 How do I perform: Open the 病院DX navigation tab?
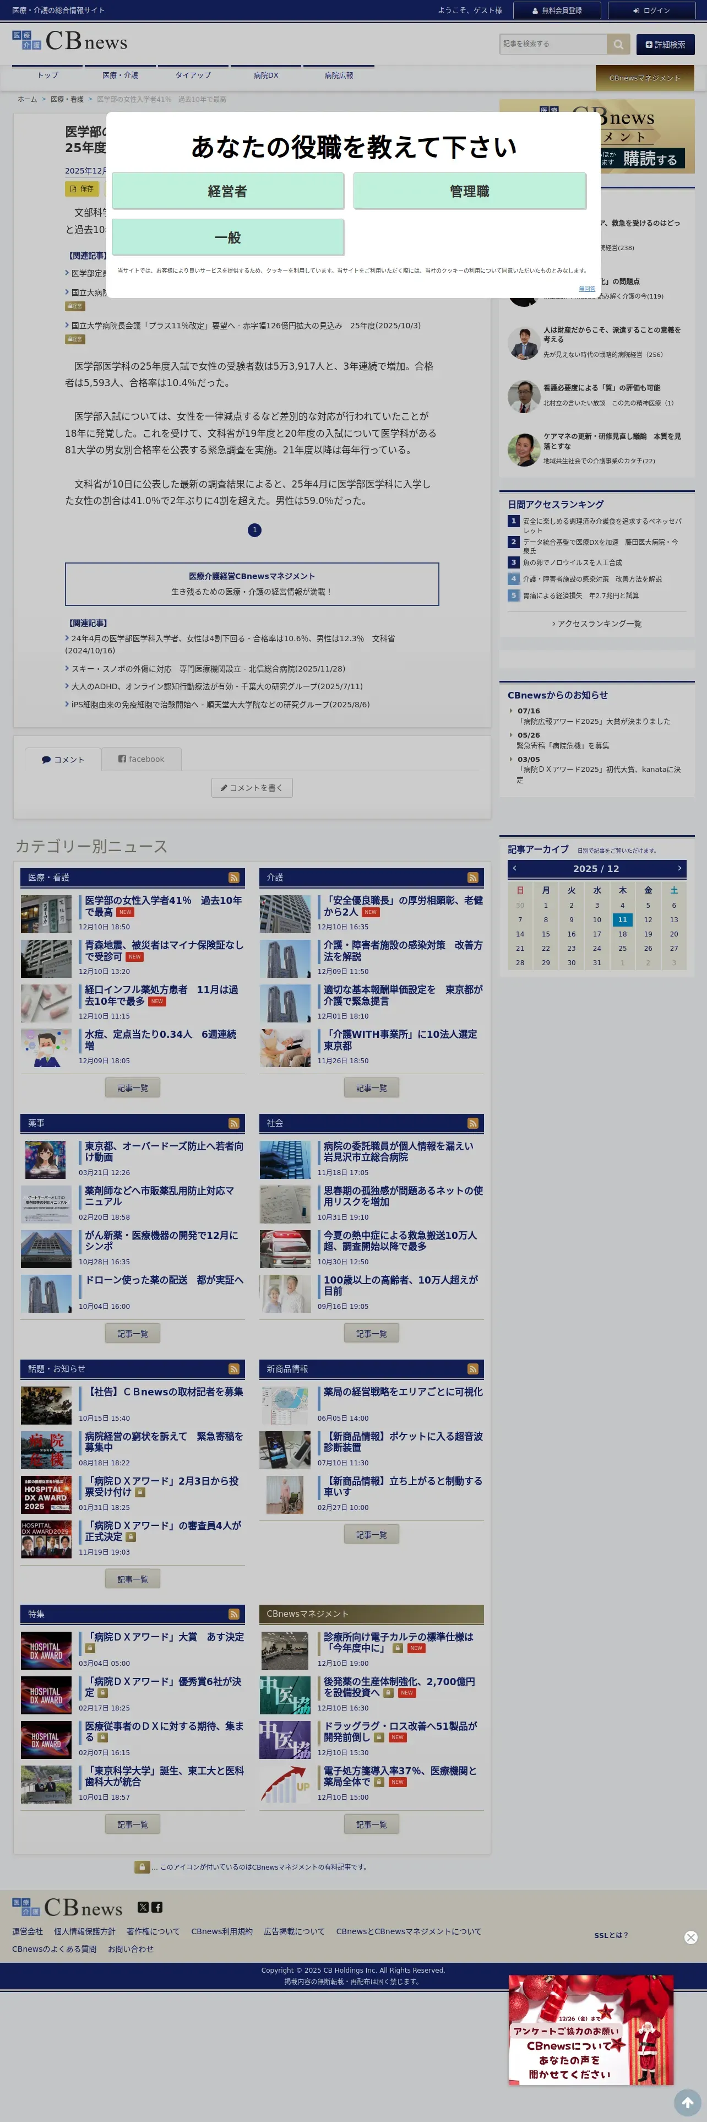coord(266,76)
